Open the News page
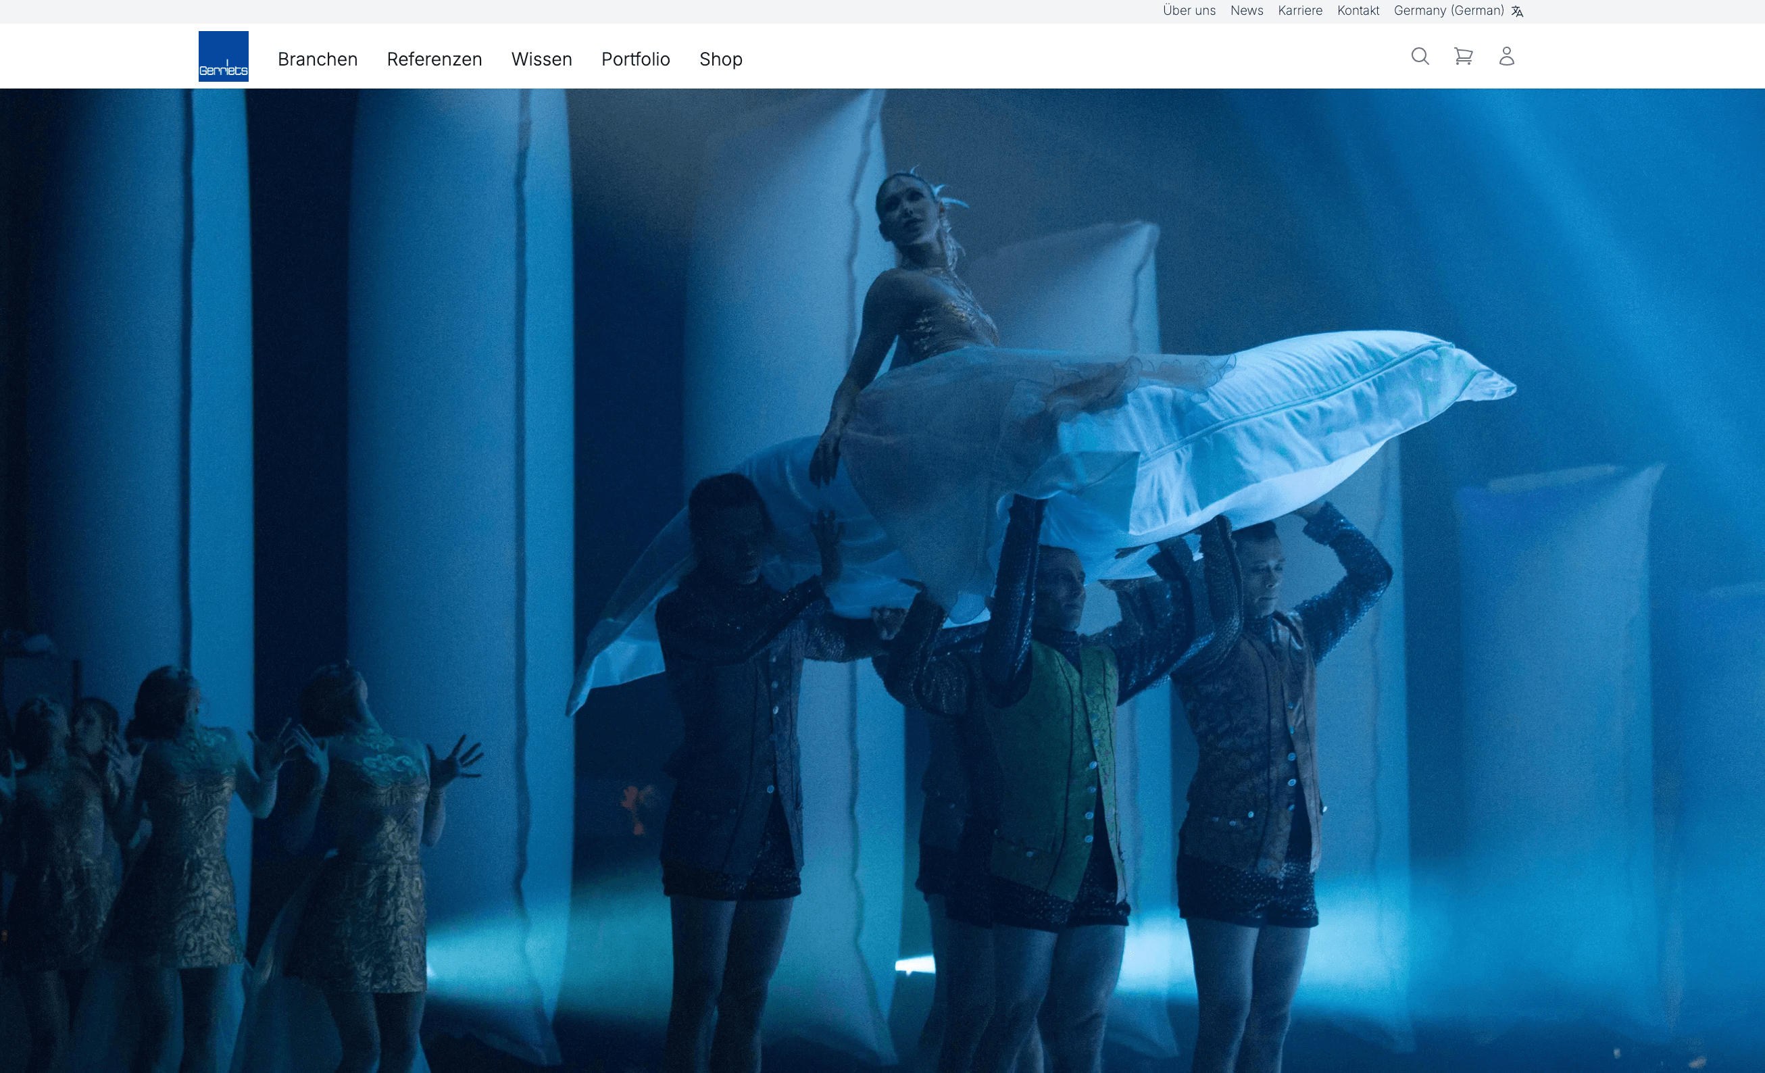 [1247, 11]
